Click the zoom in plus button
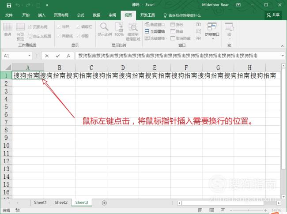This screenshot has height=214, width=287. pyautogui.click(x=265, y=210)
